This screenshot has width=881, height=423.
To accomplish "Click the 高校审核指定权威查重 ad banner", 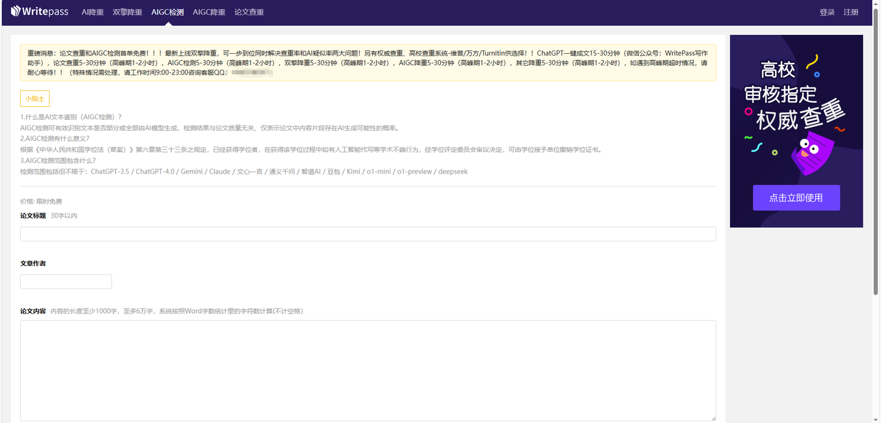I will 797,131.
